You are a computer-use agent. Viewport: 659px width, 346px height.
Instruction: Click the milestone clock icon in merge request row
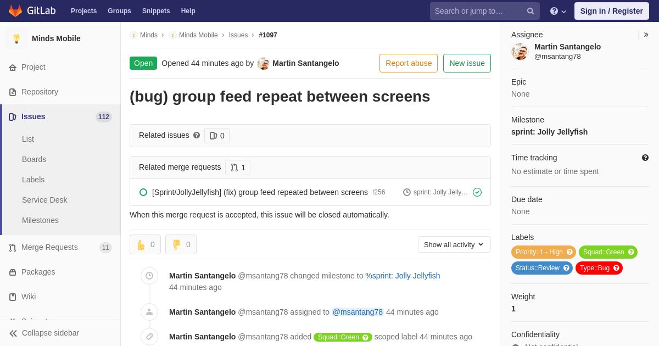[x=407, y=192]
